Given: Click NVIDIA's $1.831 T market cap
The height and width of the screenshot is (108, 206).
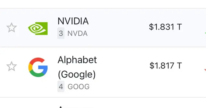Looking at the screenshot, I should click(x=165, y=27).
